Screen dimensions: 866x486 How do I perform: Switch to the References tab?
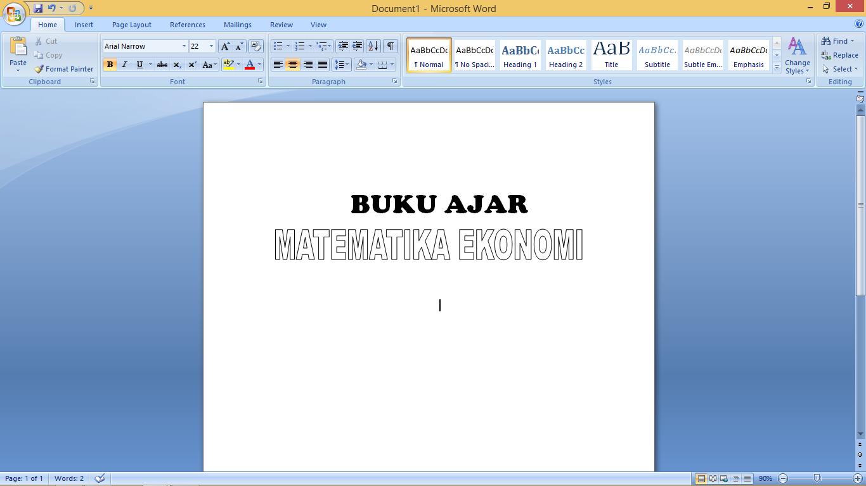coord(188,25)
